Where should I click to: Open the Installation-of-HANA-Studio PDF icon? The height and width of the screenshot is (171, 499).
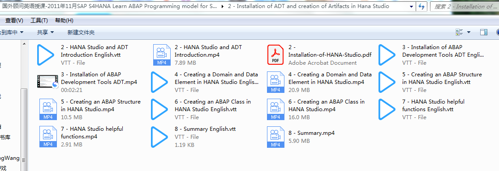275,55
